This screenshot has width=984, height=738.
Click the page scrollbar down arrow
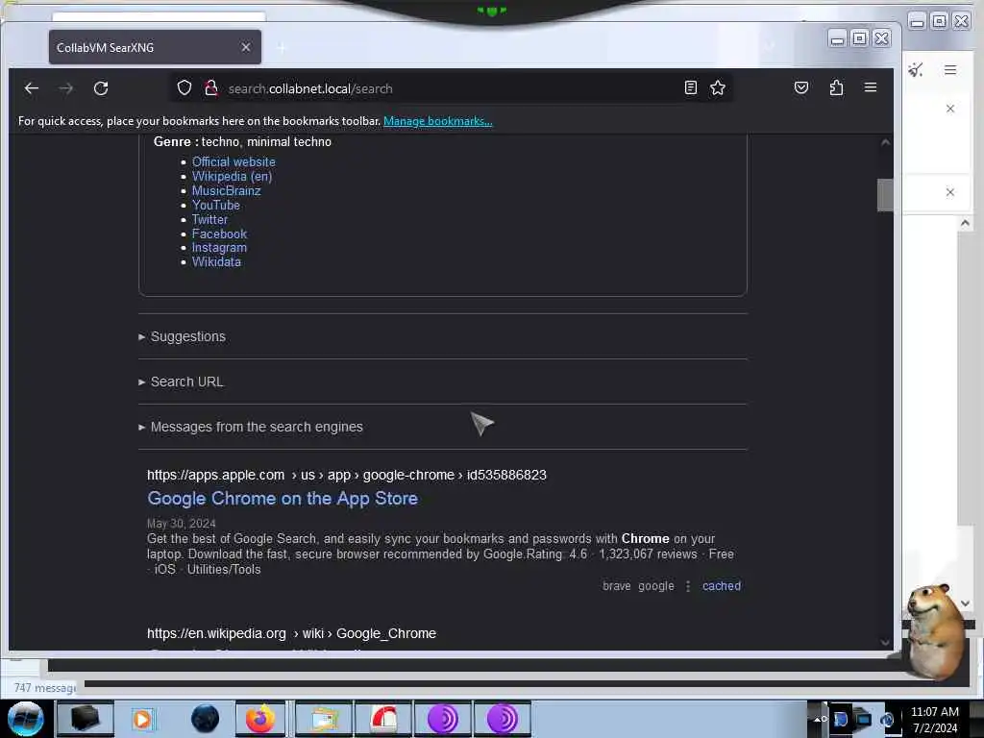[885, 642]
